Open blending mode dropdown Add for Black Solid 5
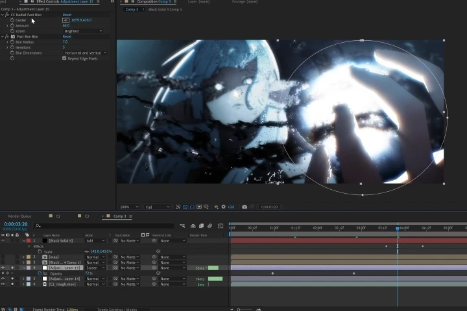 [x=95, y=241]
